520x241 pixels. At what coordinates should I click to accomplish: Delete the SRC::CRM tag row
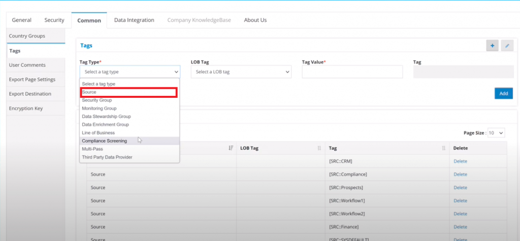pos(460,161)
